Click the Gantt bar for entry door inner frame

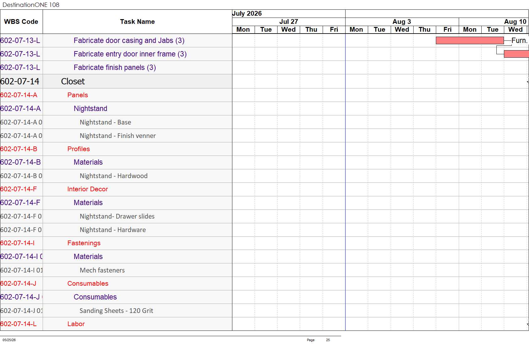(516, 54)
